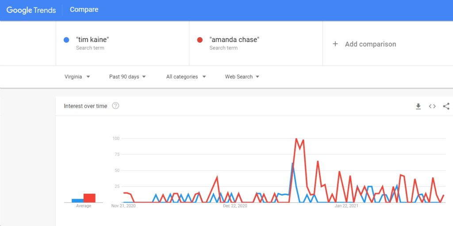Click the blue Average bar
Viewport: 453px width, 226px height.
point(78,201)
